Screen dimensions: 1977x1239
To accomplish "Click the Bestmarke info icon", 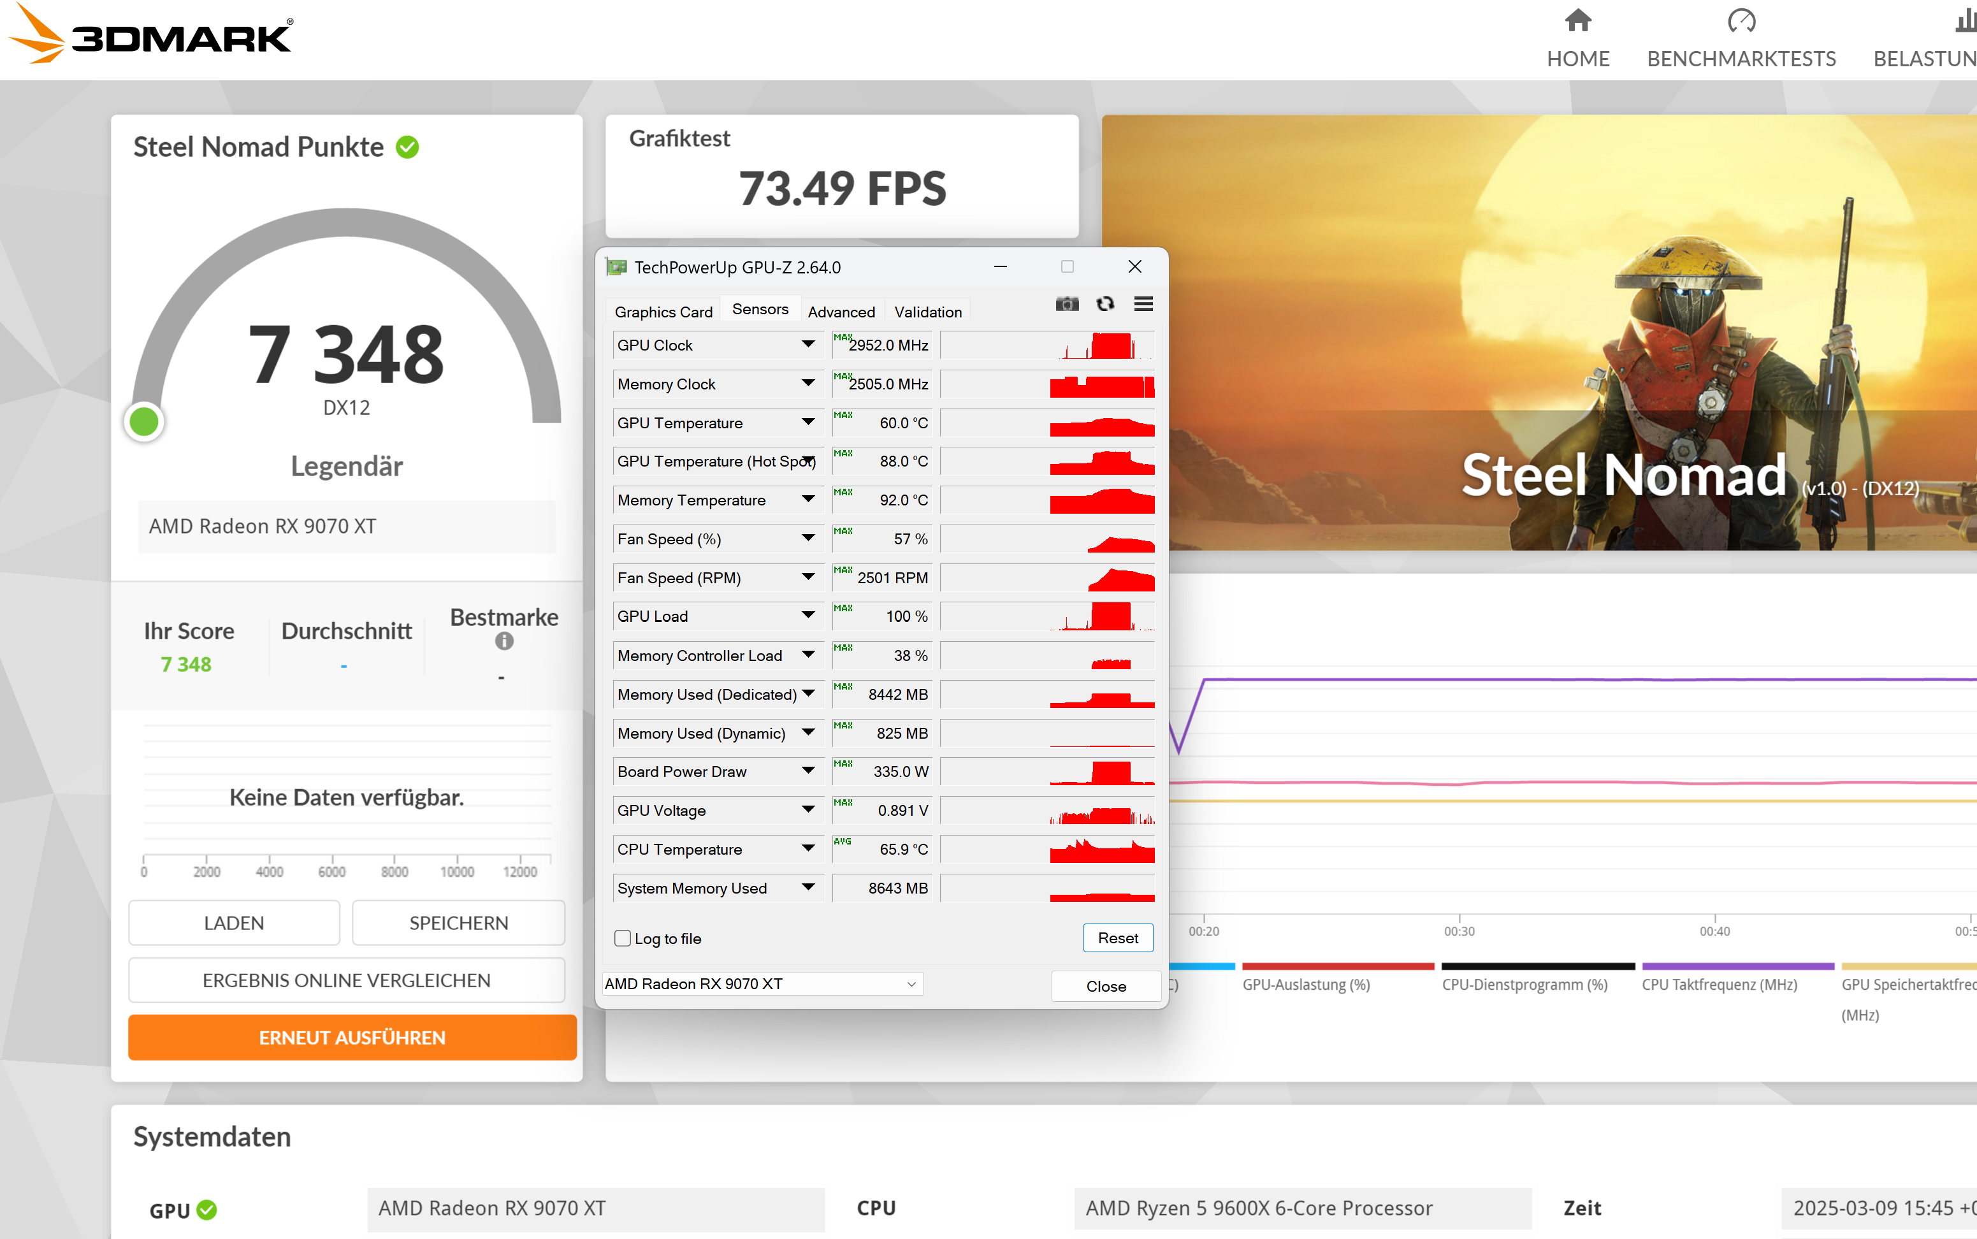I will [x=504, y=642].
